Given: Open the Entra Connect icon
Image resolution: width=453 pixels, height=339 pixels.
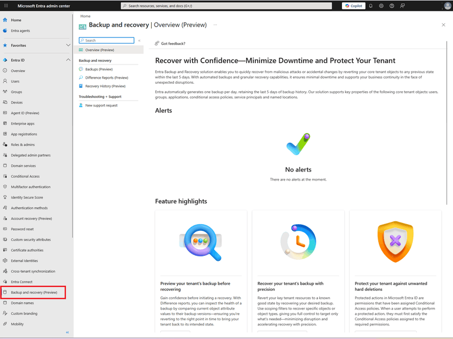Looking at the screenshot, I should tap(5, 282).
